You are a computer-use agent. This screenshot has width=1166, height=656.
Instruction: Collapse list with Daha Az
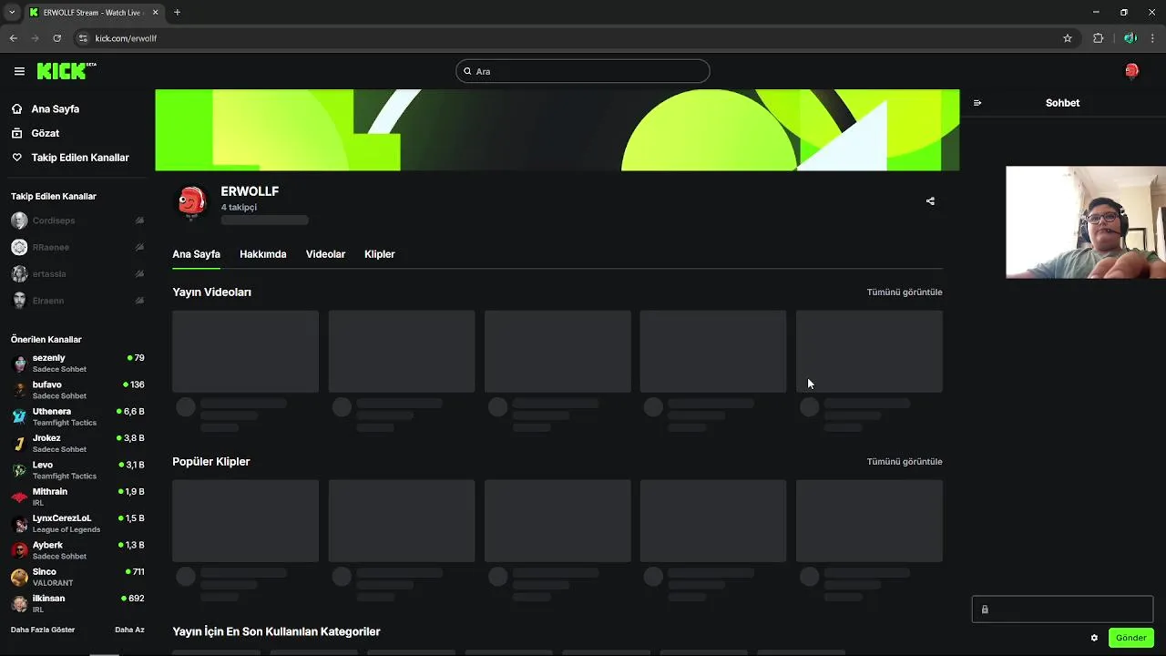coord(129,630)
